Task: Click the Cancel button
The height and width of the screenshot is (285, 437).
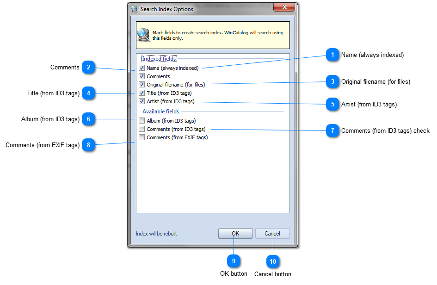Action: click(x=272, y=233)
